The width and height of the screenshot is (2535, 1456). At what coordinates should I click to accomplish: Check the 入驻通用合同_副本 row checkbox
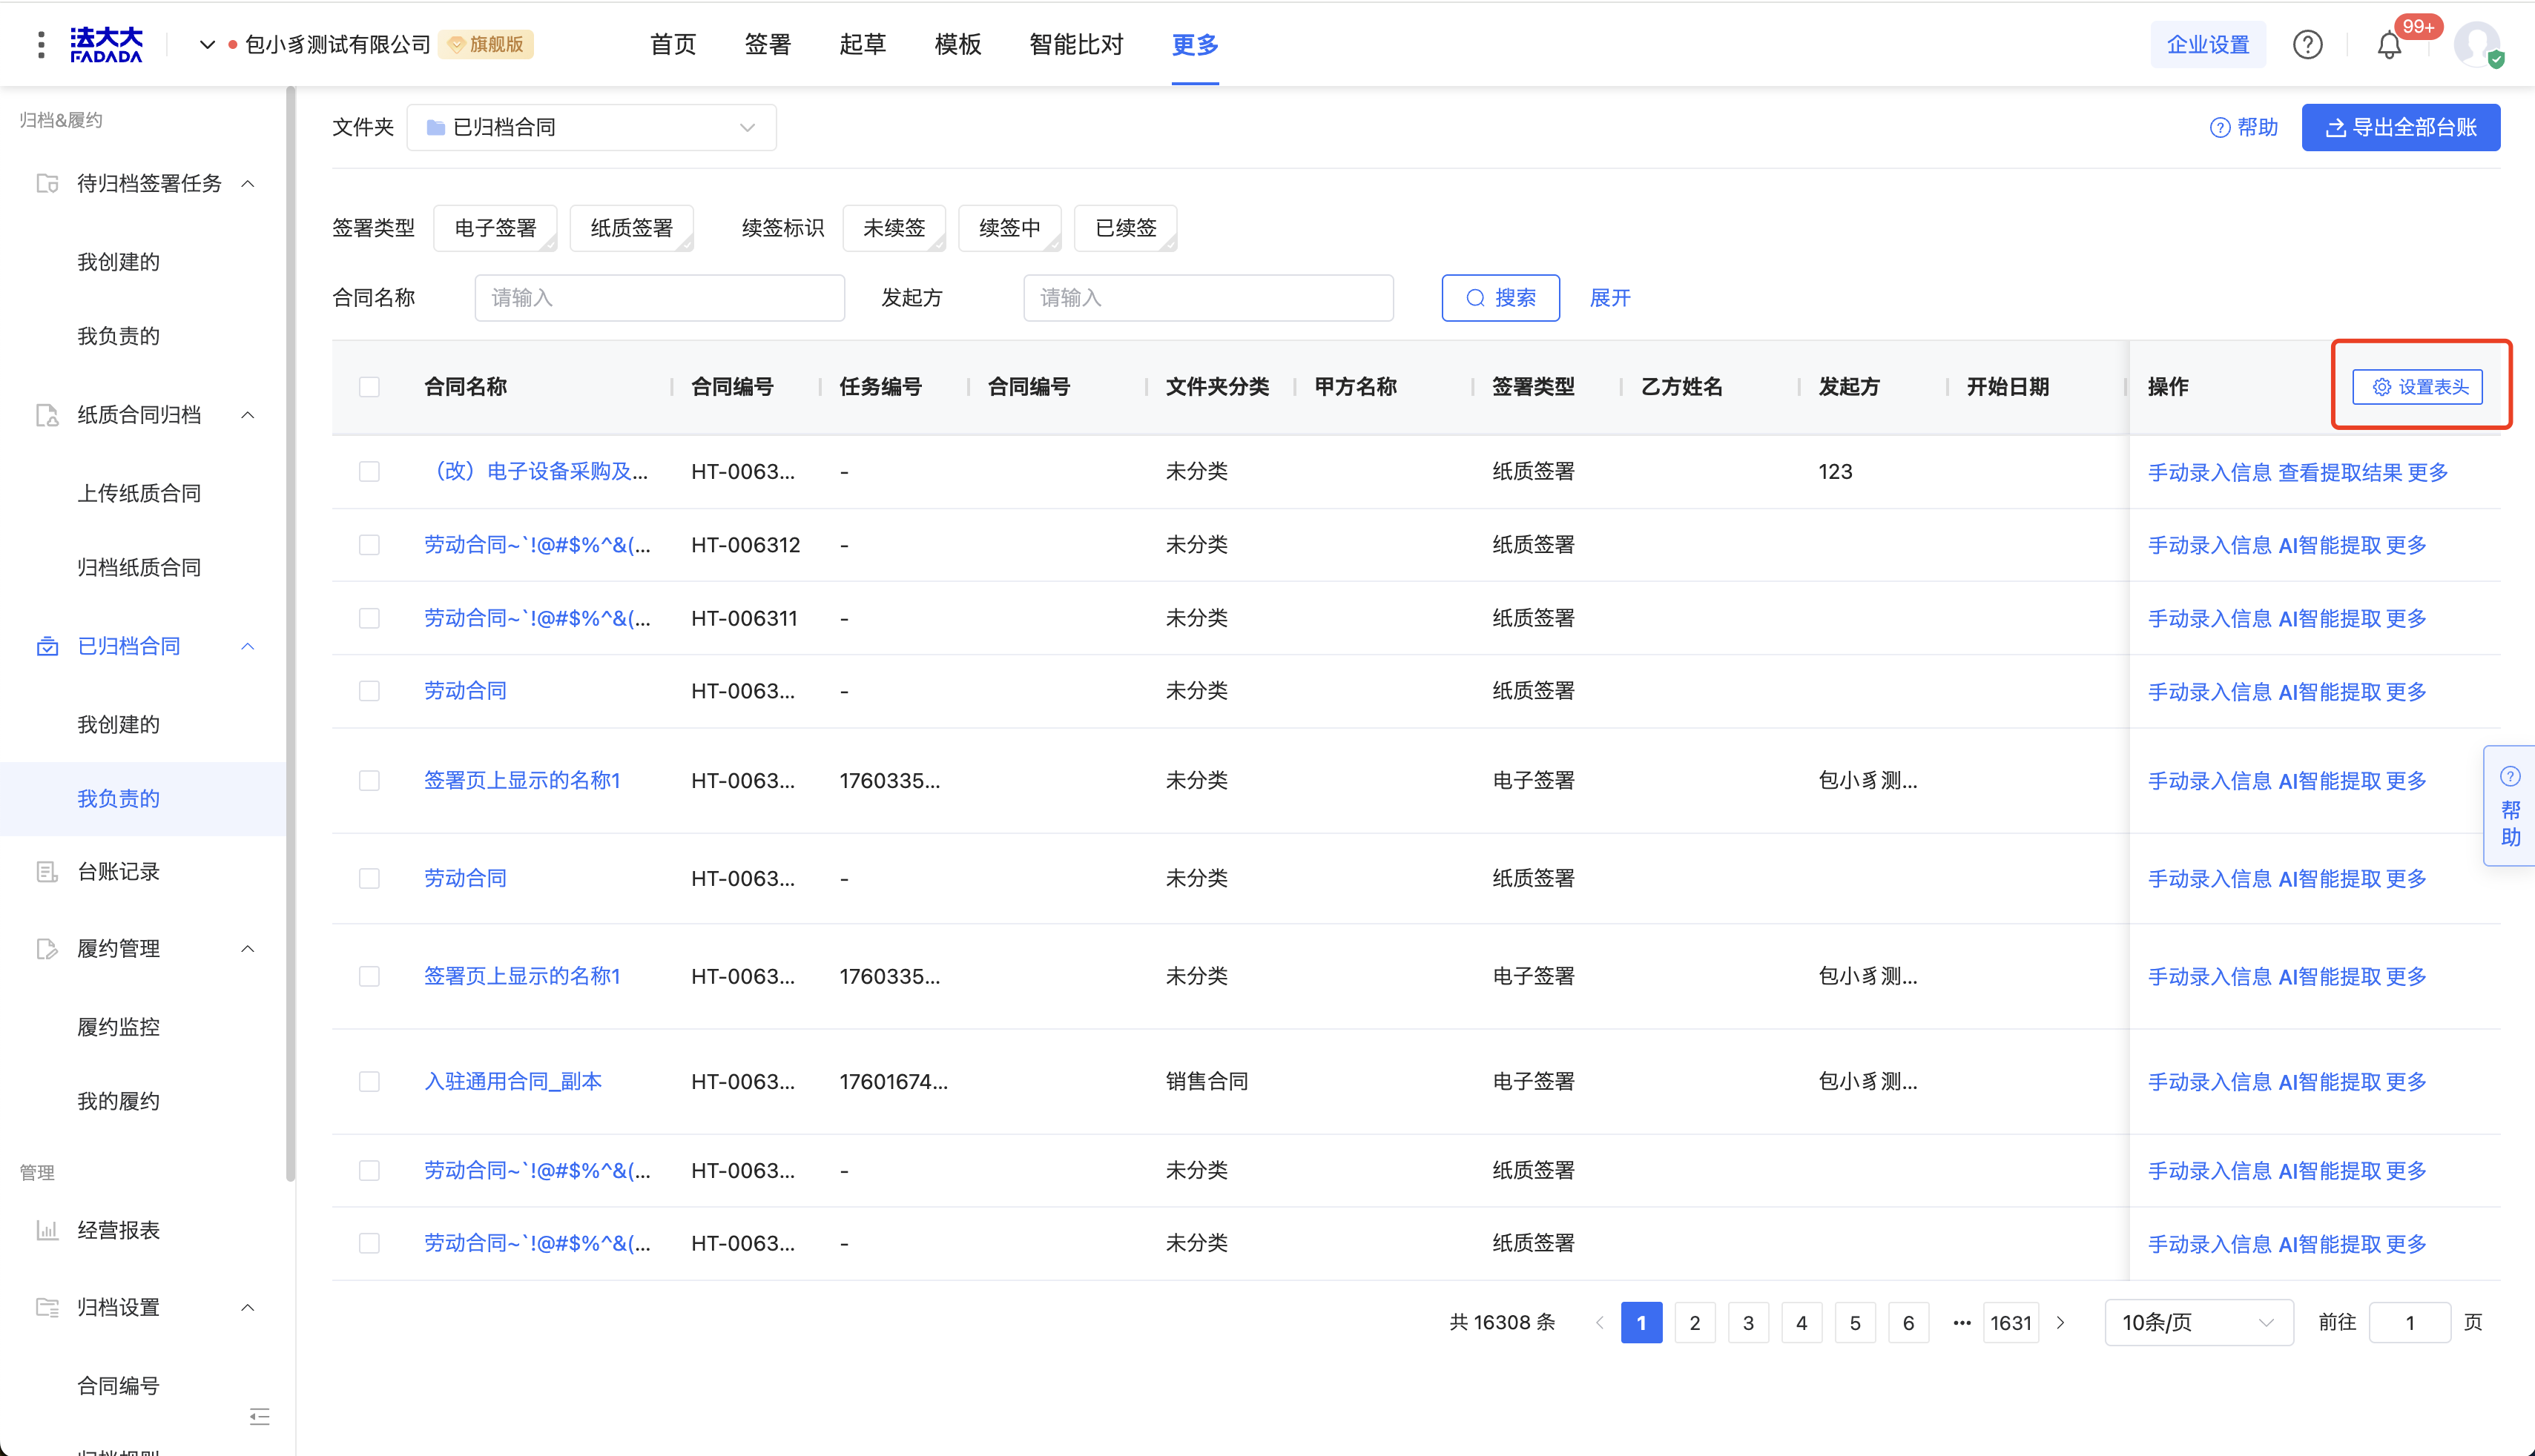369,1082
